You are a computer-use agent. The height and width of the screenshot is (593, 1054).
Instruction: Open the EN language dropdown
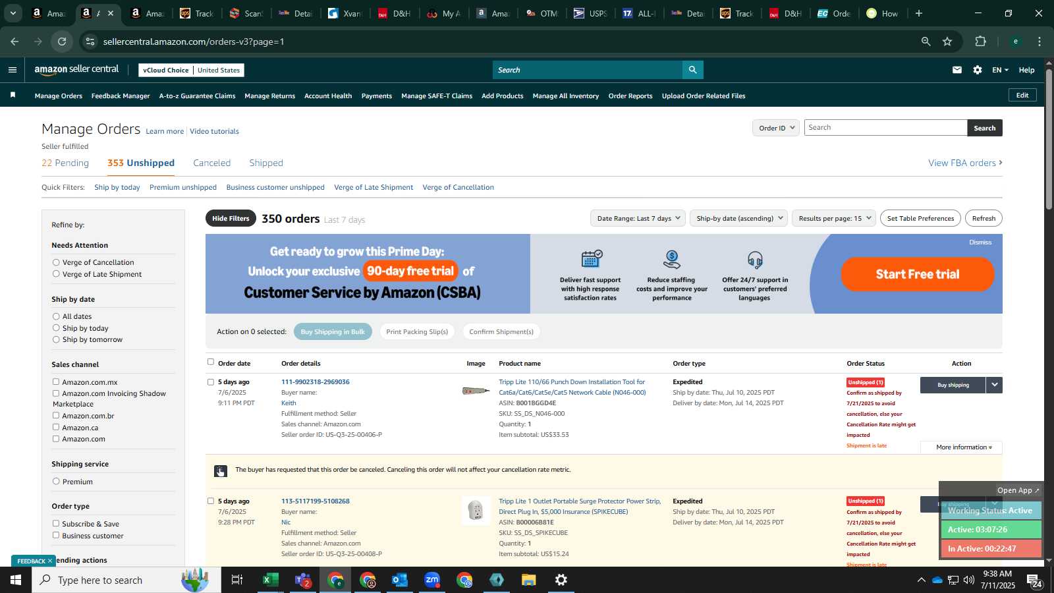click(x=1000, y=70)
